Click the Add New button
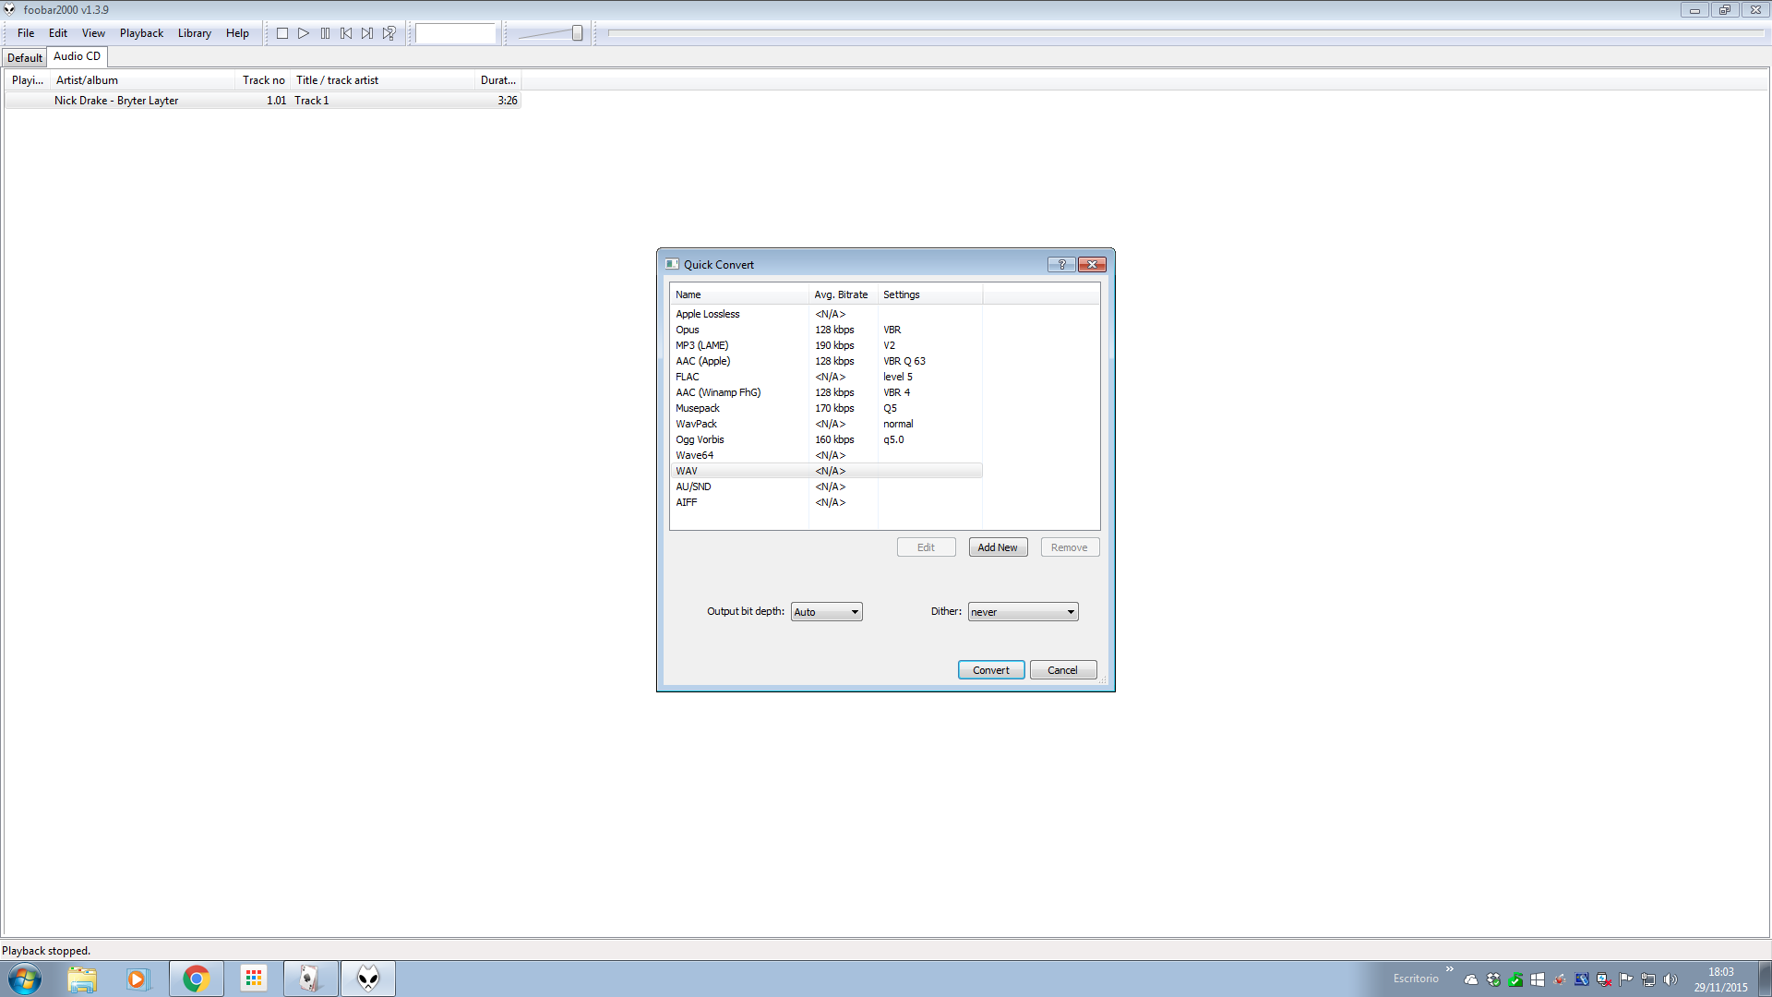This screenshot has height=997, width=1772. pos(998,547)
